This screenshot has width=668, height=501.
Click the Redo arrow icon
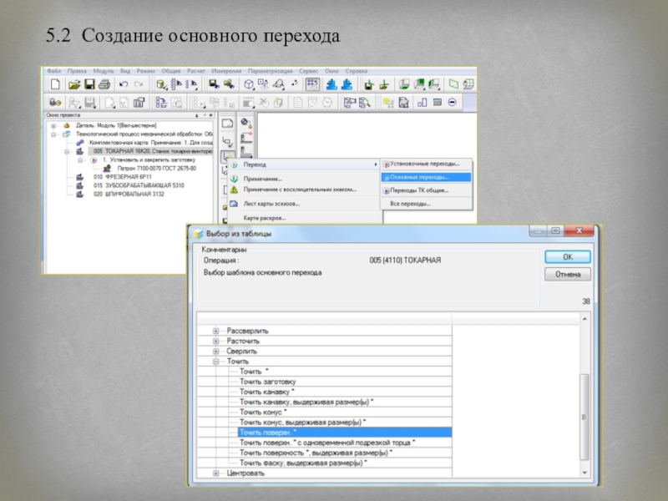point(139,85)
